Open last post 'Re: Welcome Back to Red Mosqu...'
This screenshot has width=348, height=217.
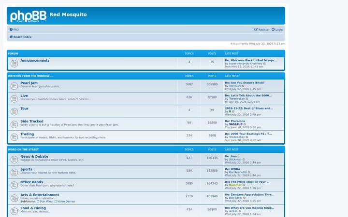[250, 60]
